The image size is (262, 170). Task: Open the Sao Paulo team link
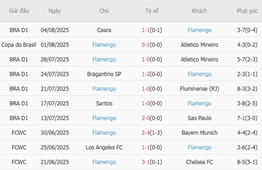pyautogui.click(x=199, y=118)
